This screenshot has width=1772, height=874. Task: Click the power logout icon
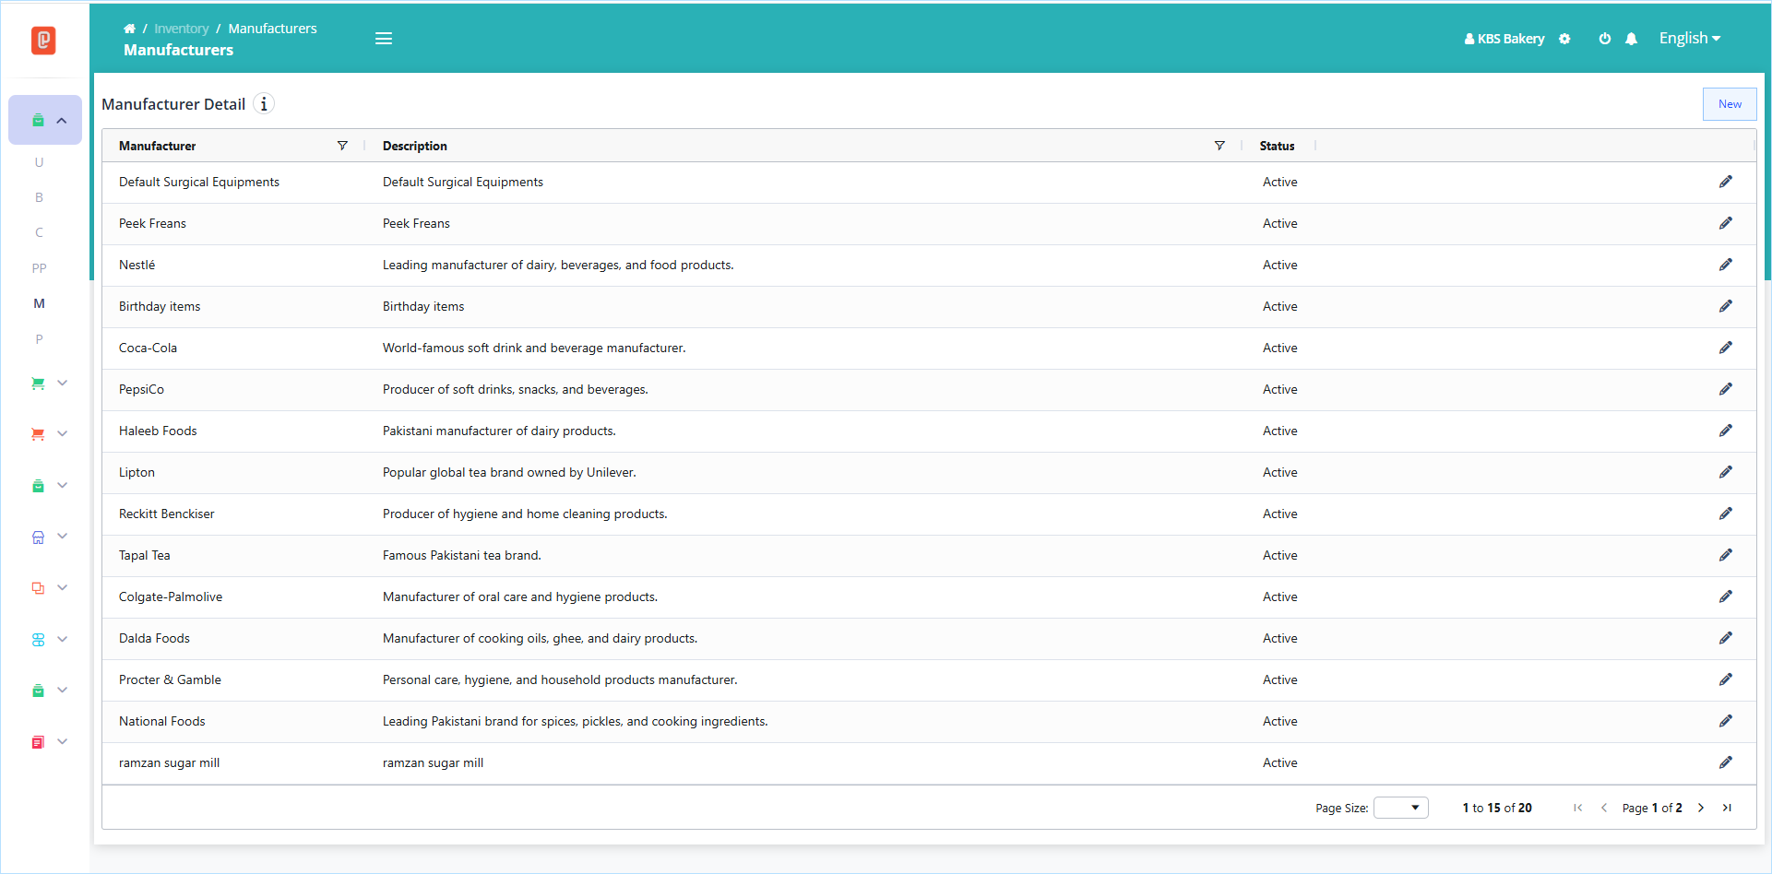coord(1605,39)
